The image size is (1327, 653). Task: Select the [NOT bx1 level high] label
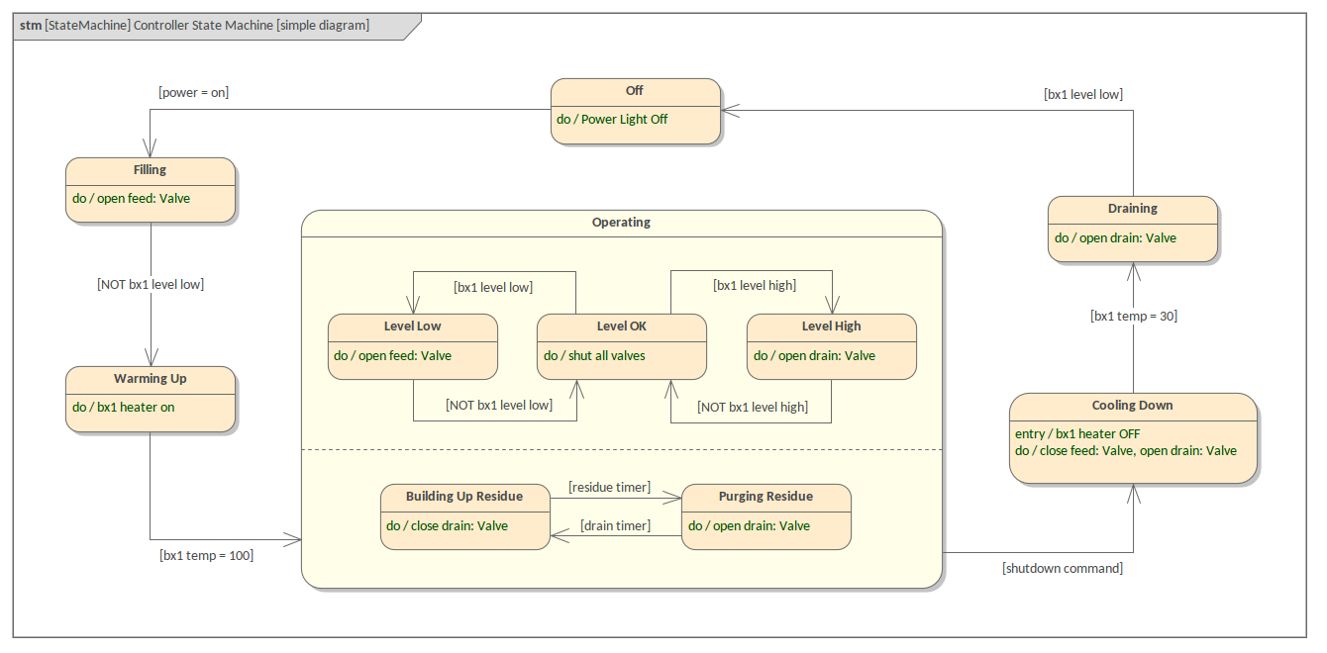[753, 407]
